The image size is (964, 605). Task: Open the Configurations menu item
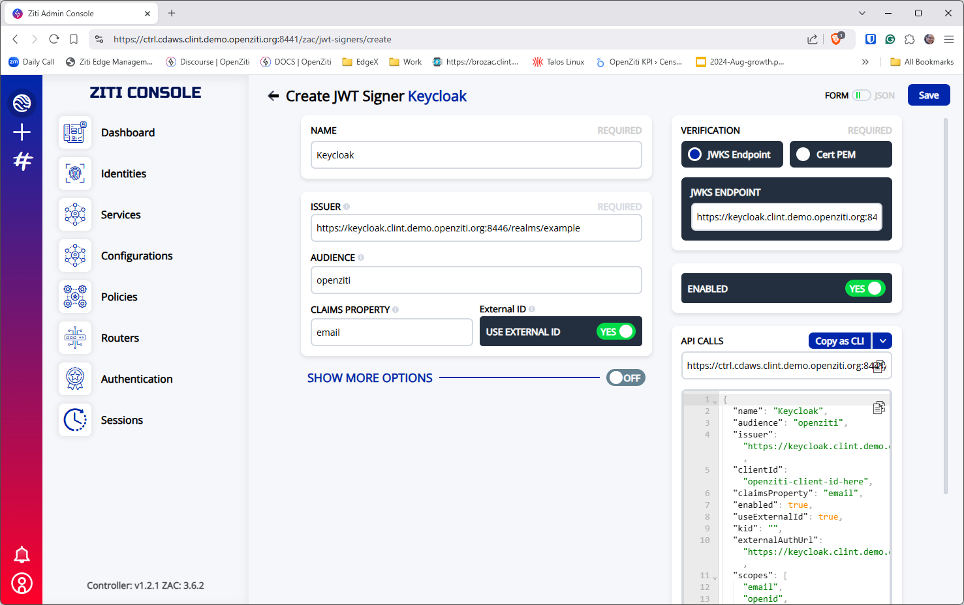[x=136, y=256]
